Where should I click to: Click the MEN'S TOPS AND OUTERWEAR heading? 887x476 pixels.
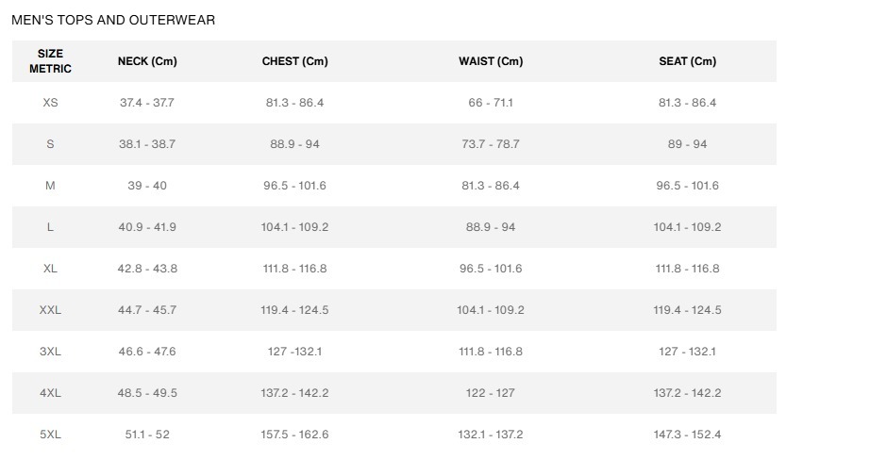click(113, 20)
